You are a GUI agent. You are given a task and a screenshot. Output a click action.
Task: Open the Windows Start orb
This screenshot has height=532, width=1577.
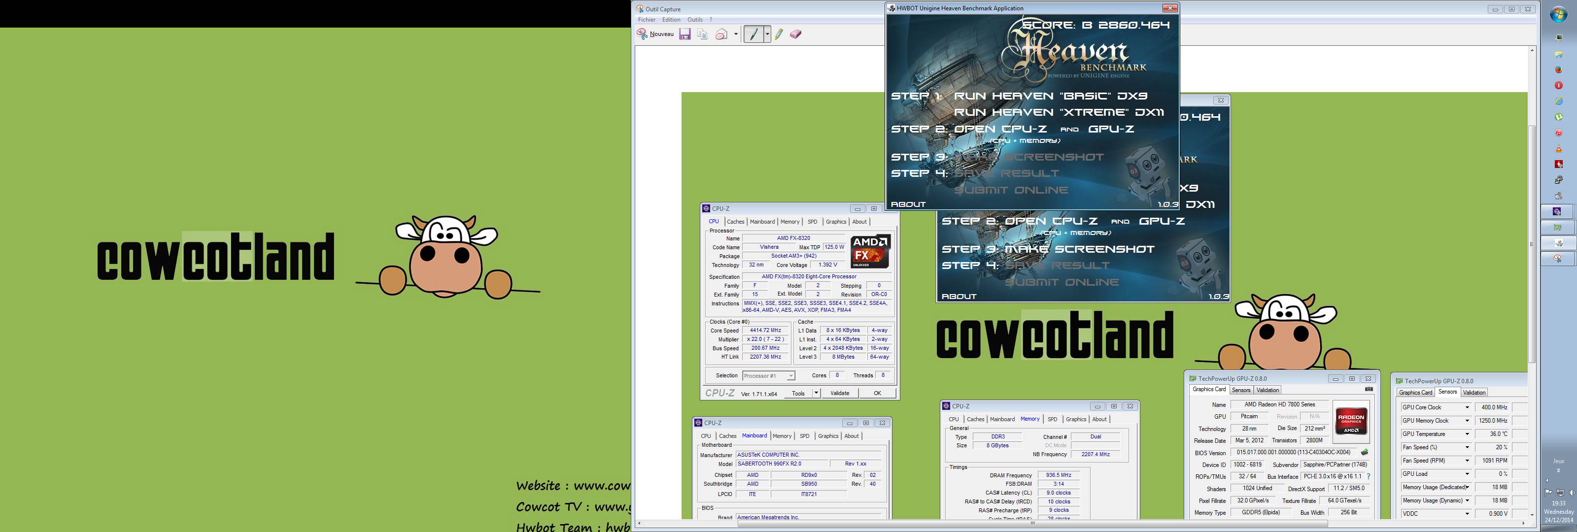click(x=1559, y=14)
